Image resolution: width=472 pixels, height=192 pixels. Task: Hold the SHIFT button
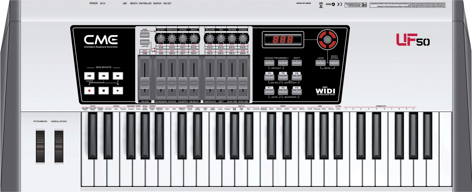pyautogui.click(x=297, y=63)
